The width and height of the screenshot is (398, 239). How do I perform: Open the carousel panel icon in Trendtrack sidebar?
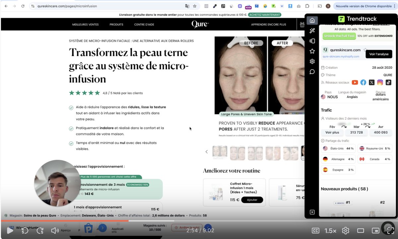(x=312, y=41)
